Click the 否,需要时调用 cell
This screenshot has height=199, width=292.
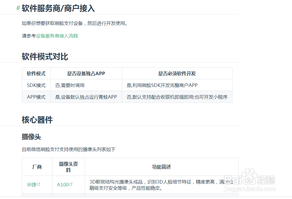click(86, 85)
